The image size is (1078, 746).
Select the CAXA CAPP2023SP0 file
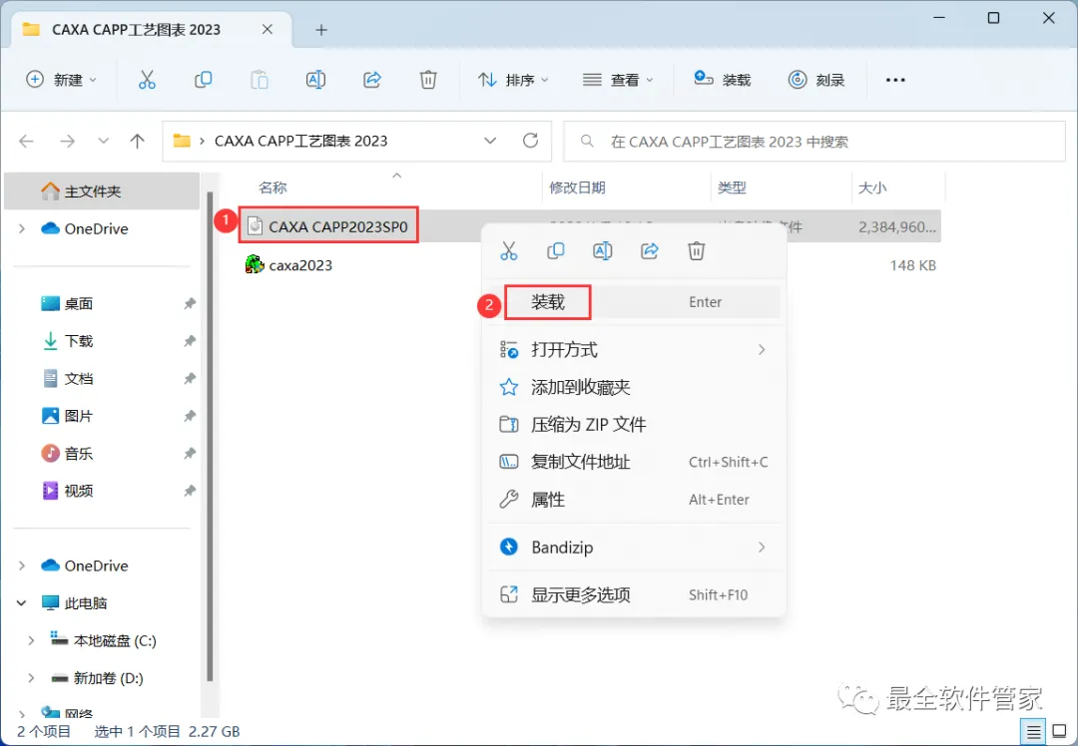pos(337,226)
